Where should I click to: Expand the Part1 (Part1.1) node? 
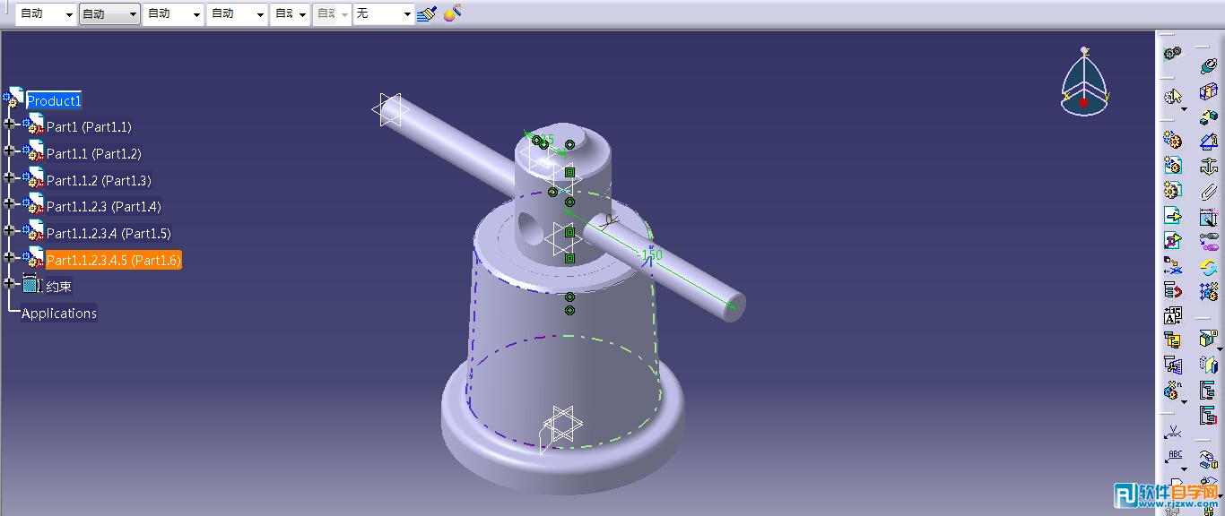tap(10, 125)
